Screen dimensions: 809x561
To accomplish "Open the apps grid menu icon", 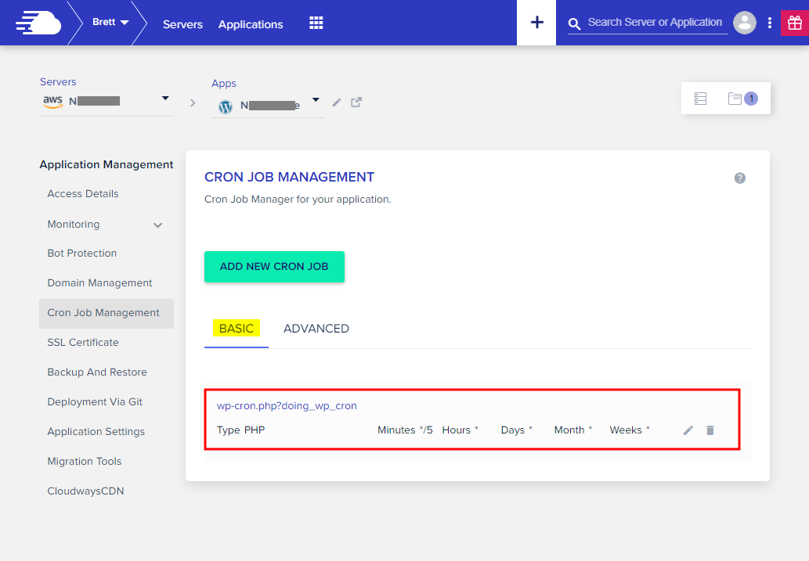I will click(316, 23).
